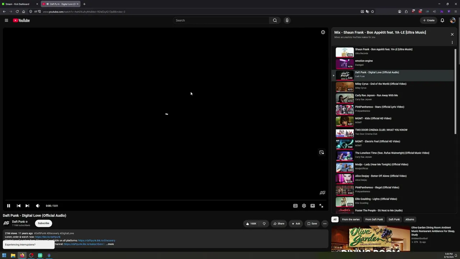The image size is (460, 259).
Task: Click the browser address bar URL
Action: click(x=84, y=12)
